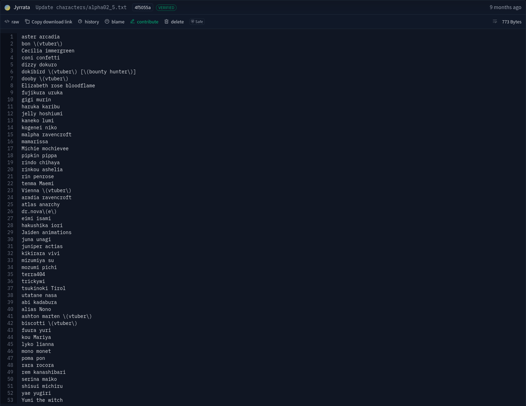
Task: Click text 'ashton marten \(vtuber\)'
Action: tap(57, 316)
